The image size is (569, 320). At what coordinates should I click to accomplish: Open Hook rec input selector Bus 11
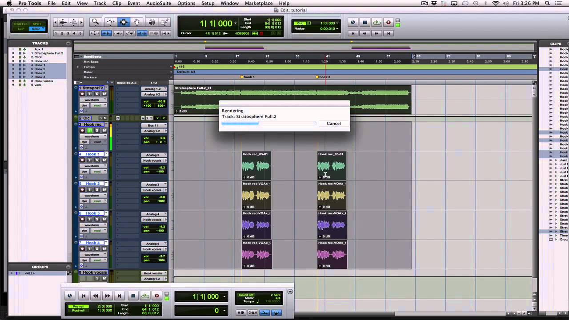(x=154, y=126)
